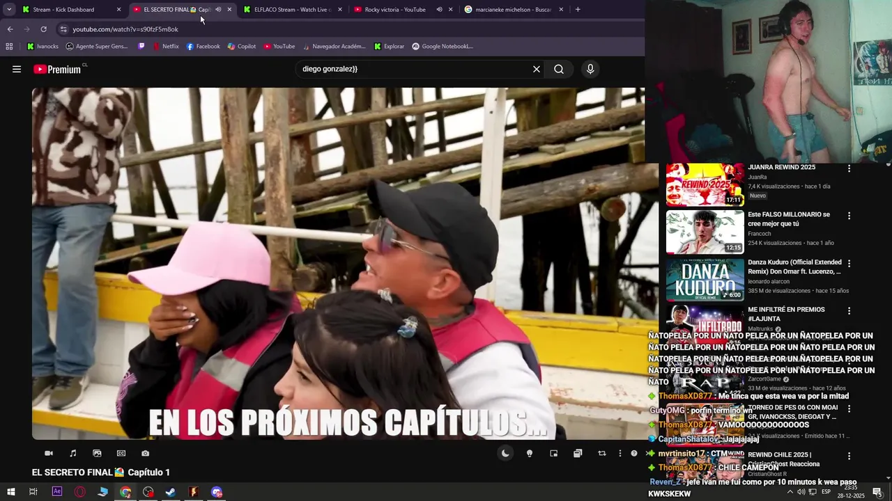
Task: Open the 'Explorar' bookmark
Action: click(x=389, y=47)
